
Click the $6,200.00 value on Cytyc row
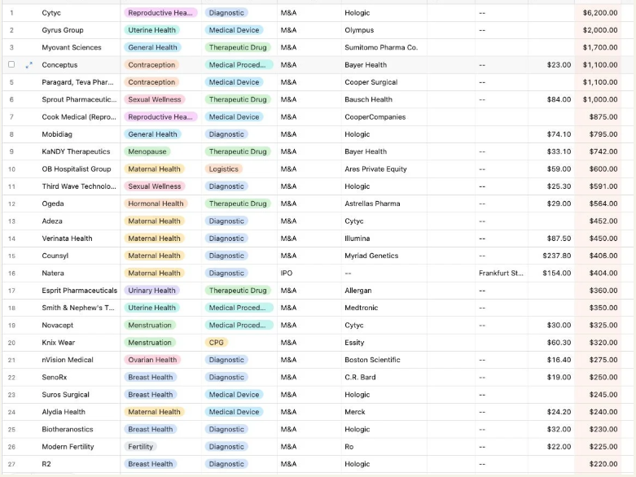[600, 13]
